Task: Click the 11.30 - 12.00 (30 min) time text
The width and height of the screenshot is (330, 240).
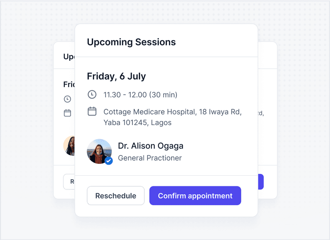Action: pyautogui.click(x=140, y=95)
